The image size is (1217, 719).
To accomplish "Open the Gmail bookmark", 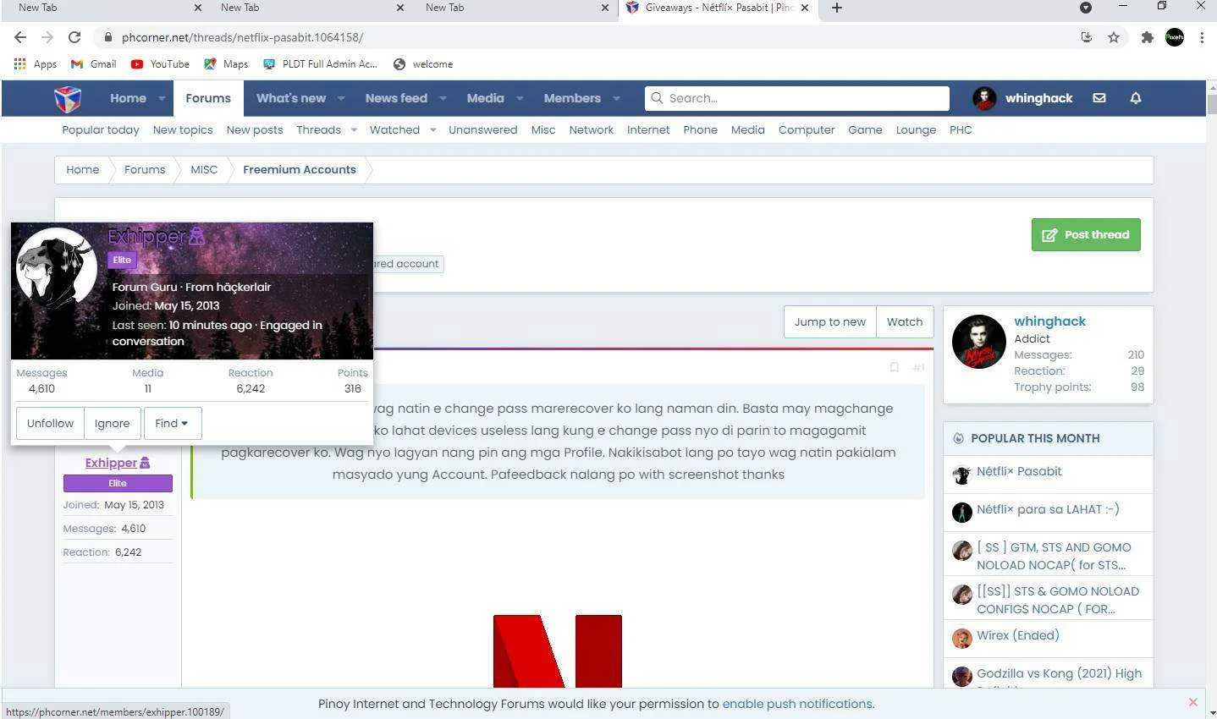I will point(94,64).
